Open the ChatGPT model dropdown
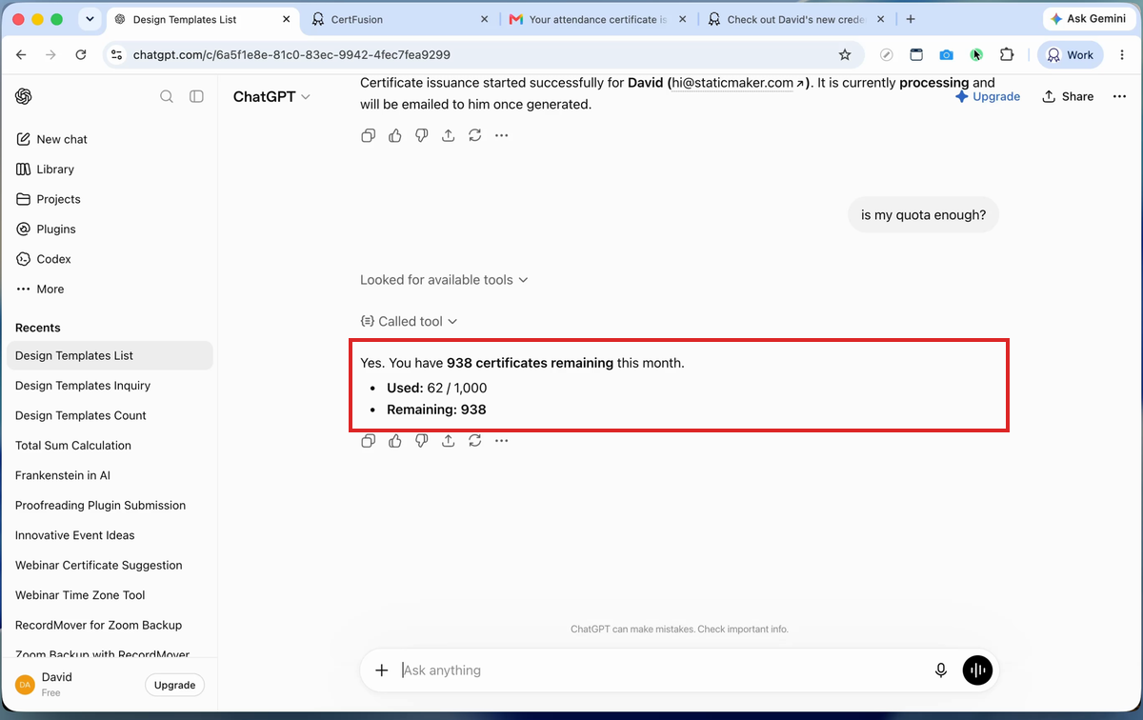 (271, 96)
